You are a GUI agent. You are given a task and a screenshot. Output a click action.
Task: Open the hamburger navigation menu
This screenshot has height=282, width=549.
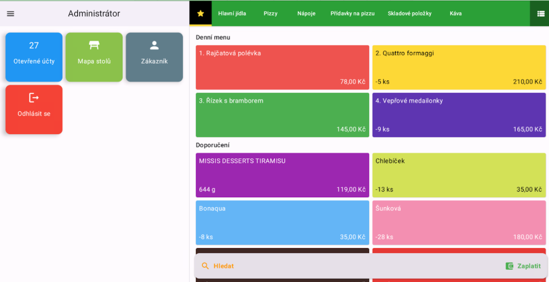(x=11, y=14)
